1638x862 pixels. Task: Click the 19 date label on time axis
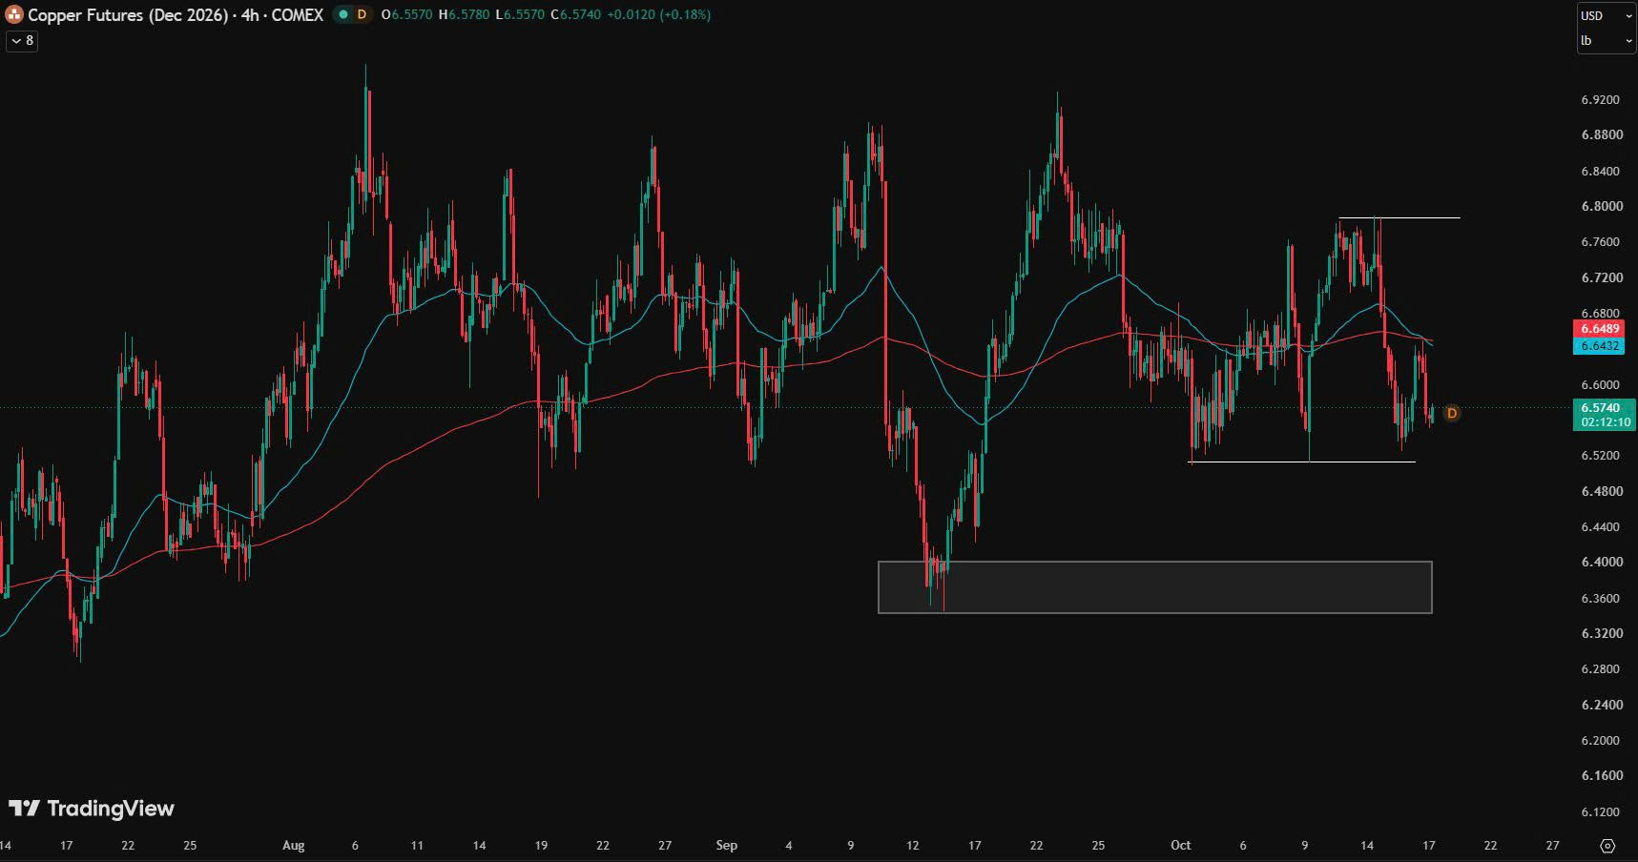point(541,845)
